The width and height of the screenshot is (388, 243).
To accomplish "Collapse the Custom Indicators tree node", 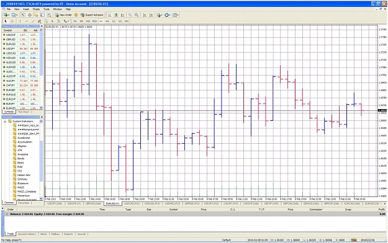I will pyautogui.click(x=5, y=122).
